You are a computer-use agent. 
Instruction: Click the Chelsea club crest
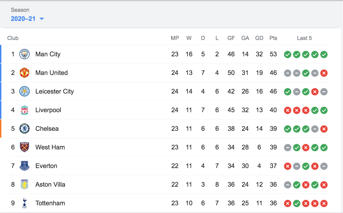tap(24, 129)
